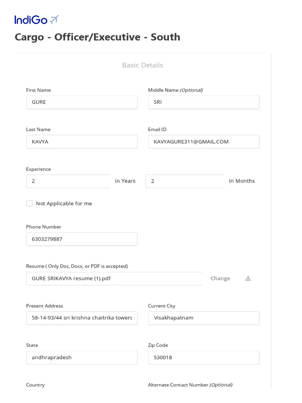Select the Zip Code field 530018

pos(204,357)
